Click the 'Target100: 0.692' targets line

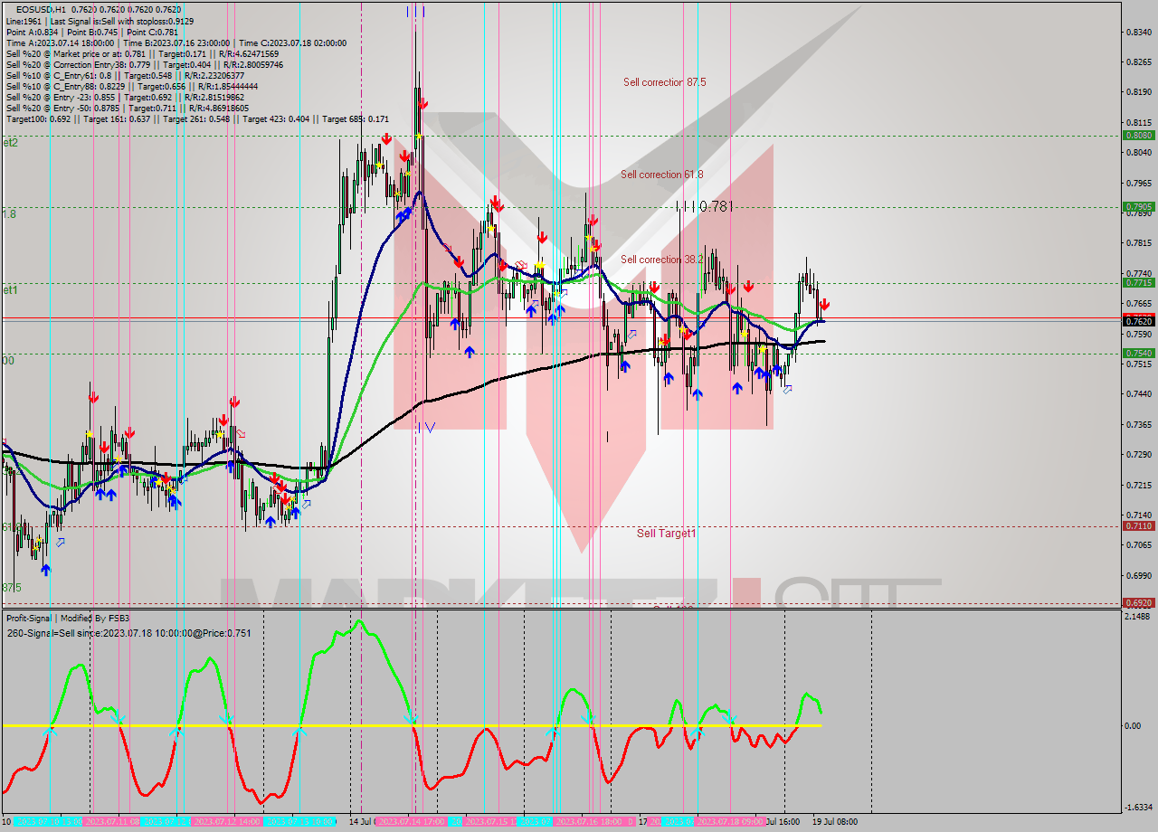pyautogui.click(x=197, y=118)
